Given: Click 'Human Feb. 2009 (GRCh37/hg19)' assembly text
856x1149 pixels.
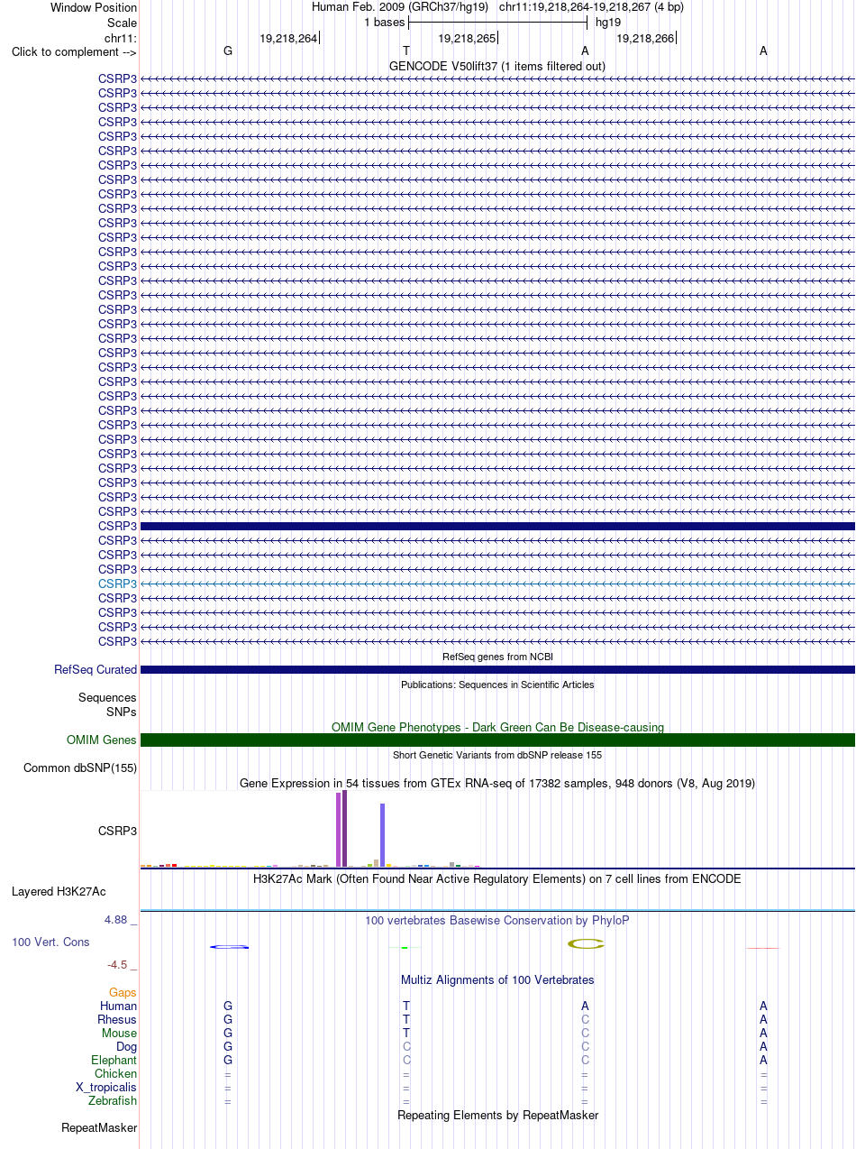Looking at the screenshot, I should tap(400, 6).
